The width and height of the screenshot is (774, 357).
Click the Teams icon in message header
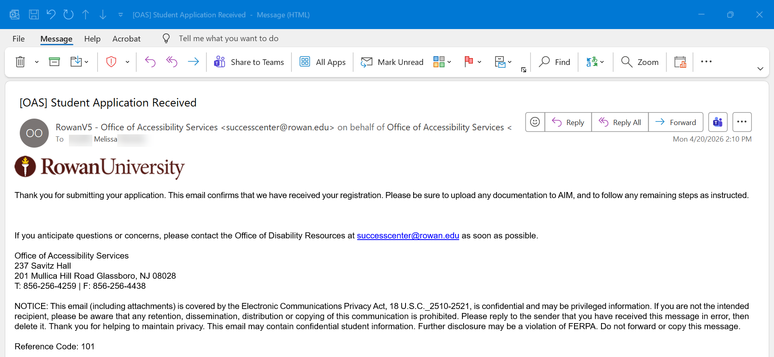(718, 122)
